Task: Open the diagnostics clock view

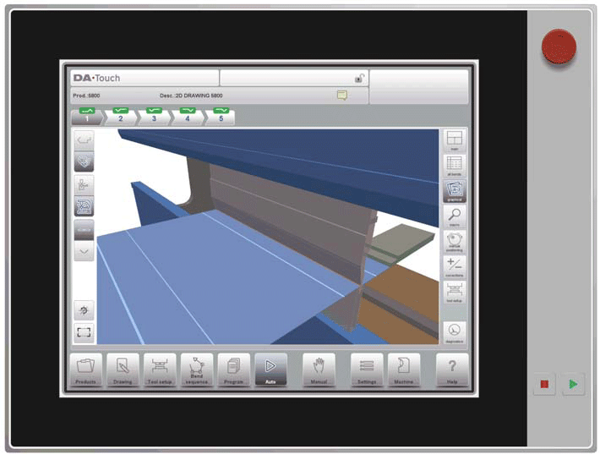Action: coord(455,331)
